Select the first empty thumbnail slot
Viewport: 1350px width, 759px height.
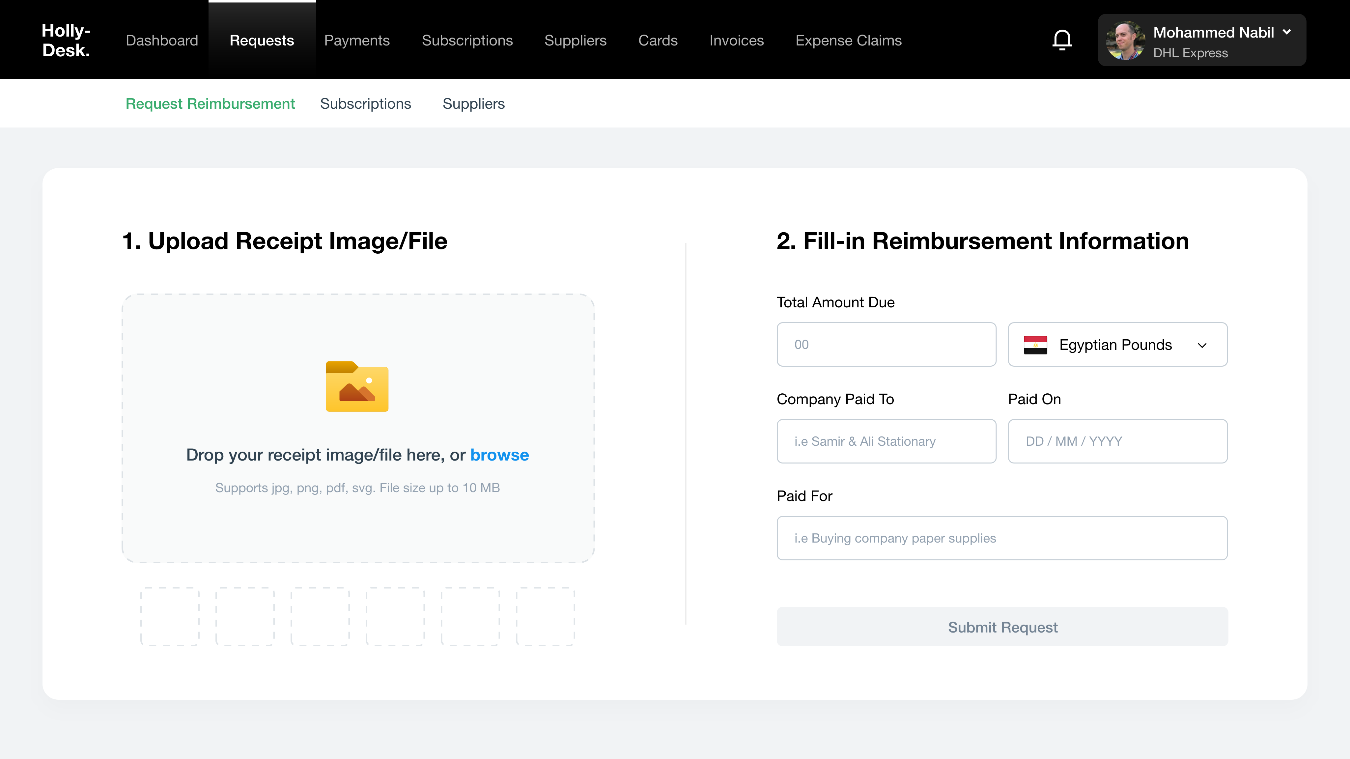(x=170, y=616)
